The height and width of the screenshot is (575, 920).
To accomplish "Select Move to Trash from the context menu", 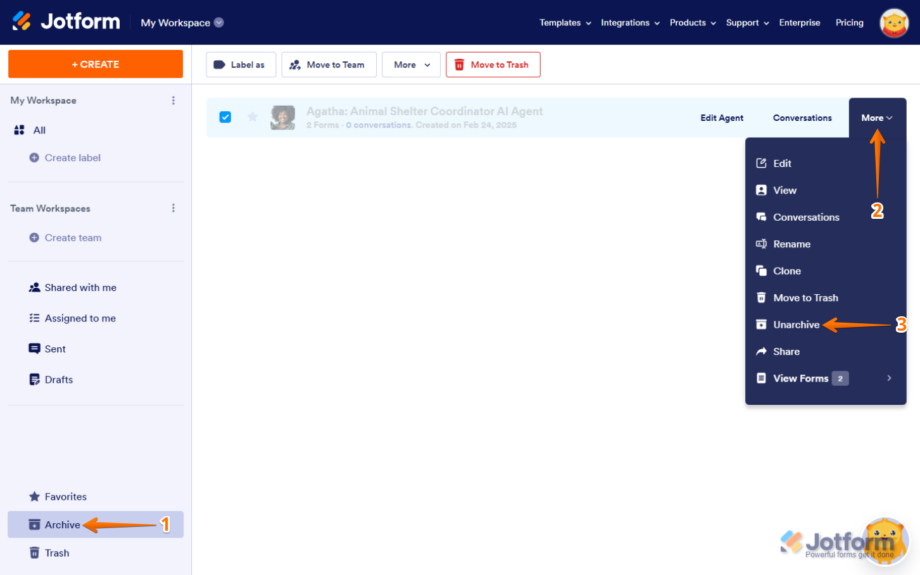I will click(x=826, y=298).
